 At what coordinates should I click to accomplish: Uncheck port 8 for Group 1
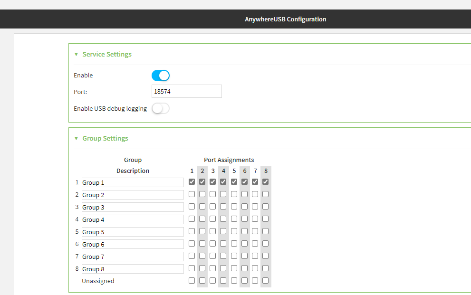click(266, 181)
